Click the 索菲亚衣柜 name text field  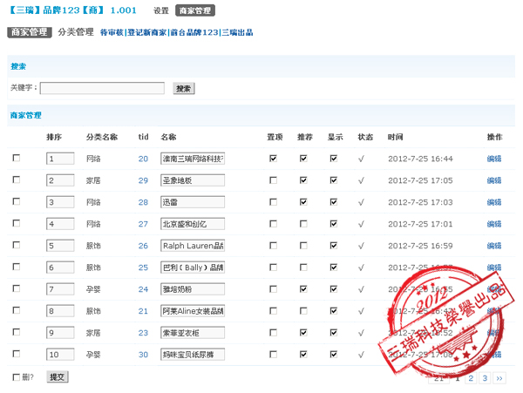pos(193,333)
